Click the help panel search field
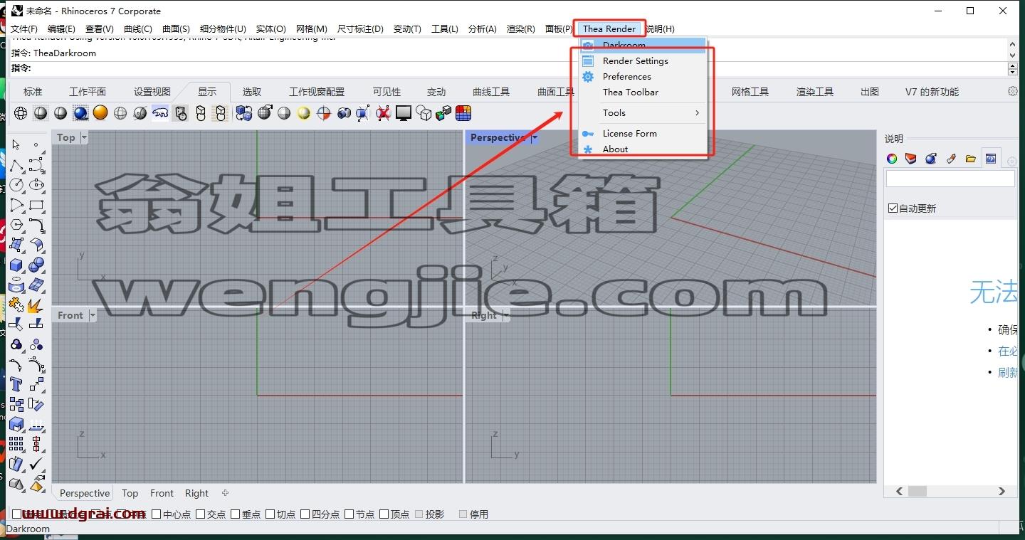The height and width of the screenshot is (540, 1025). 950,179
